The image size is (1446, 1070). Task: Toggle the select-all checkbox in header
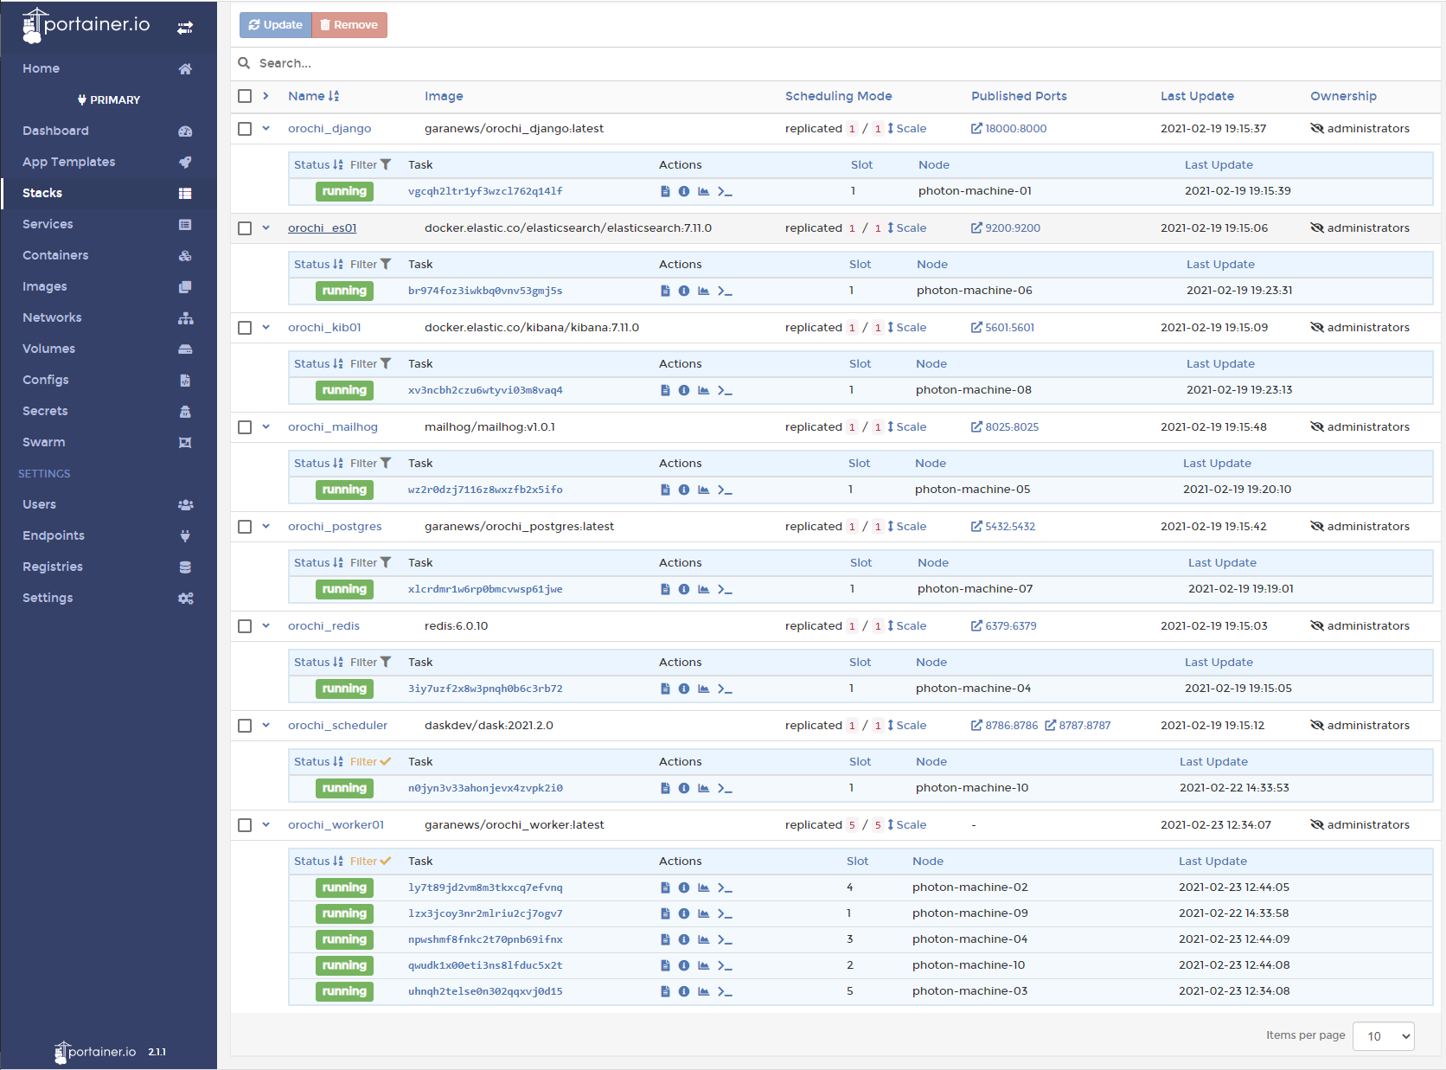(x=245, y=96)
